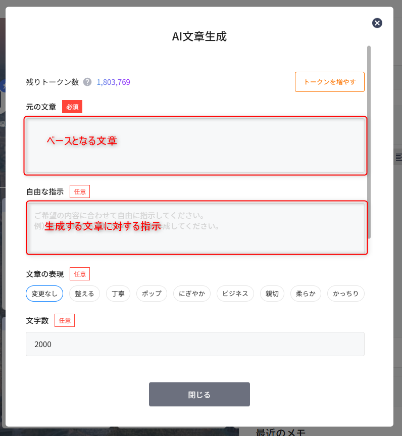Click the 自由な指示 text area
Screen dimensions: 402x436
tap(196, 227)
